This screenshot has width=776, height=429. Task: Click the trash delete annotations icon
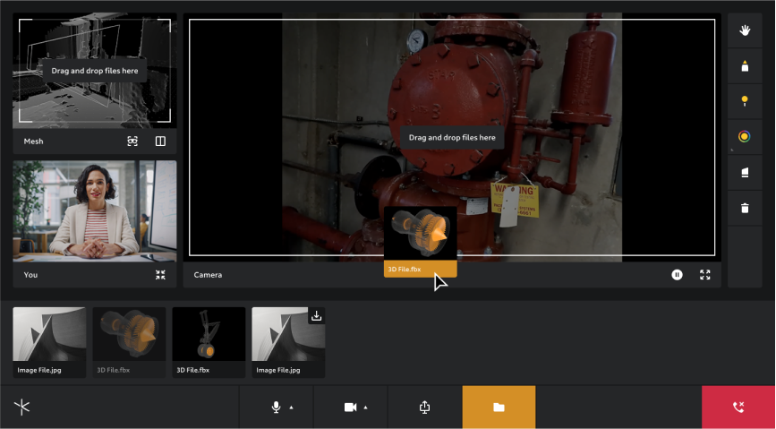745,208
